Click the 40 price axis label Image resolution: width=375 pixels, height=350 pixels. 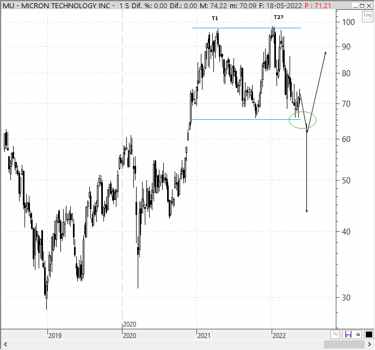coord(346,231)
